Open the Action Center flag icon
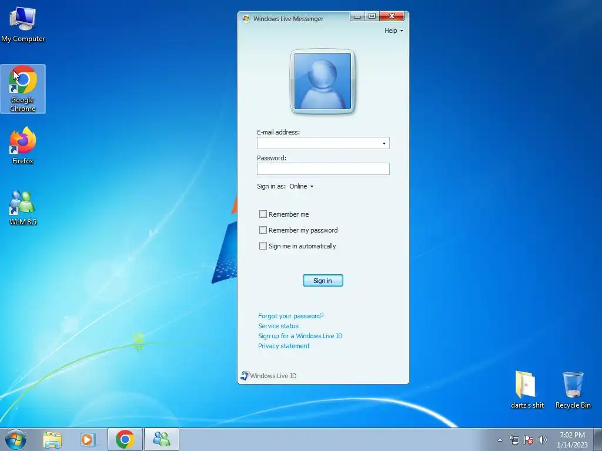 (529, 440)
